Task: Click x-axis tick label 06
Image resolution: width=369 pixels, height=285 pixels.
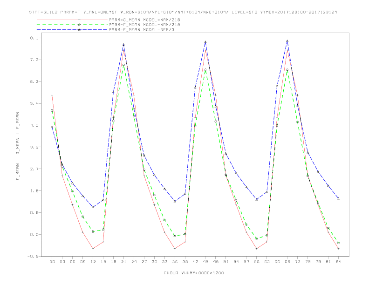Action: pos(73,262)
